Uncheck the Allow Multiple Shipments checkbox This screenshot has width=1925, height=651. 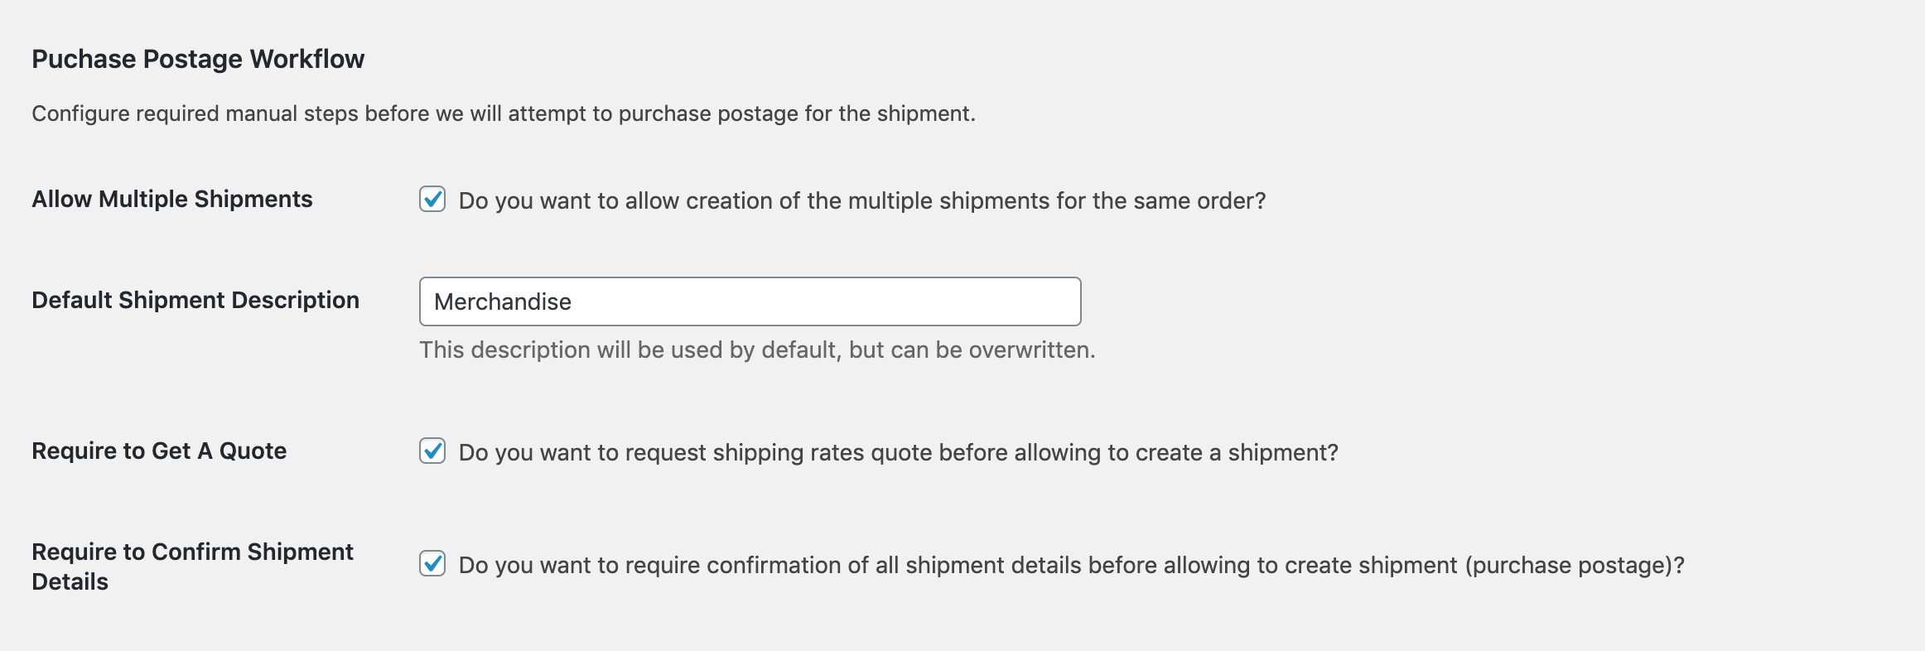click(432, 200)
